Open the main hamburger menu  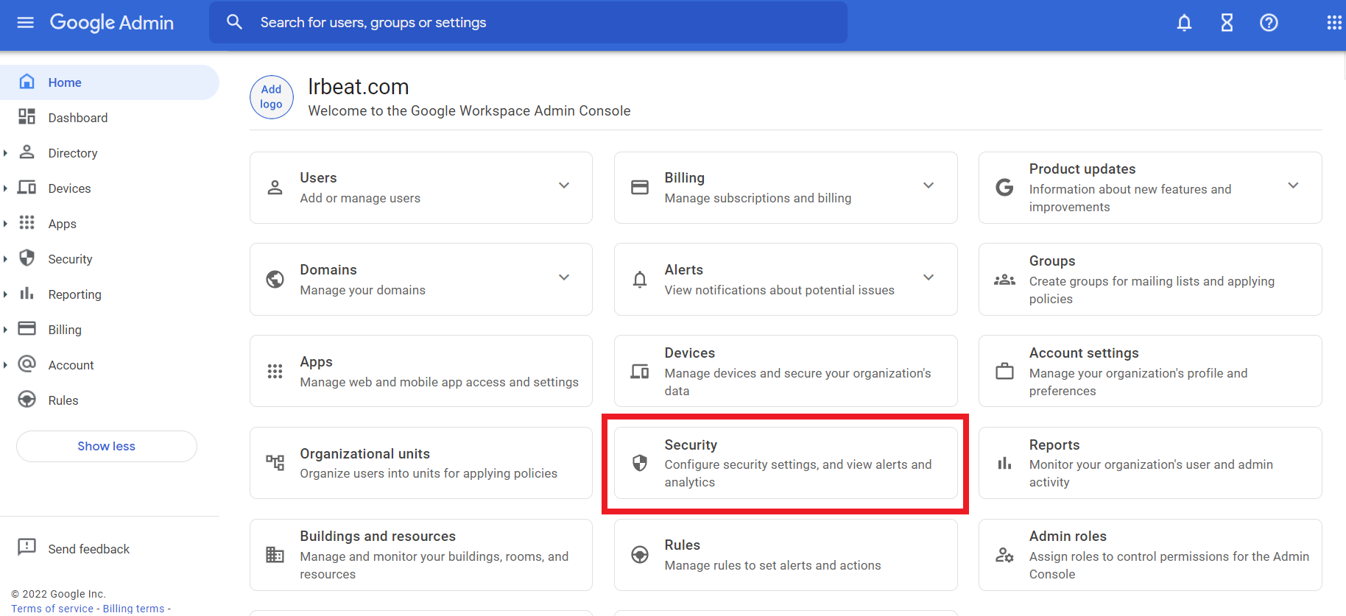pyautogui.click(x=26, y=23)
